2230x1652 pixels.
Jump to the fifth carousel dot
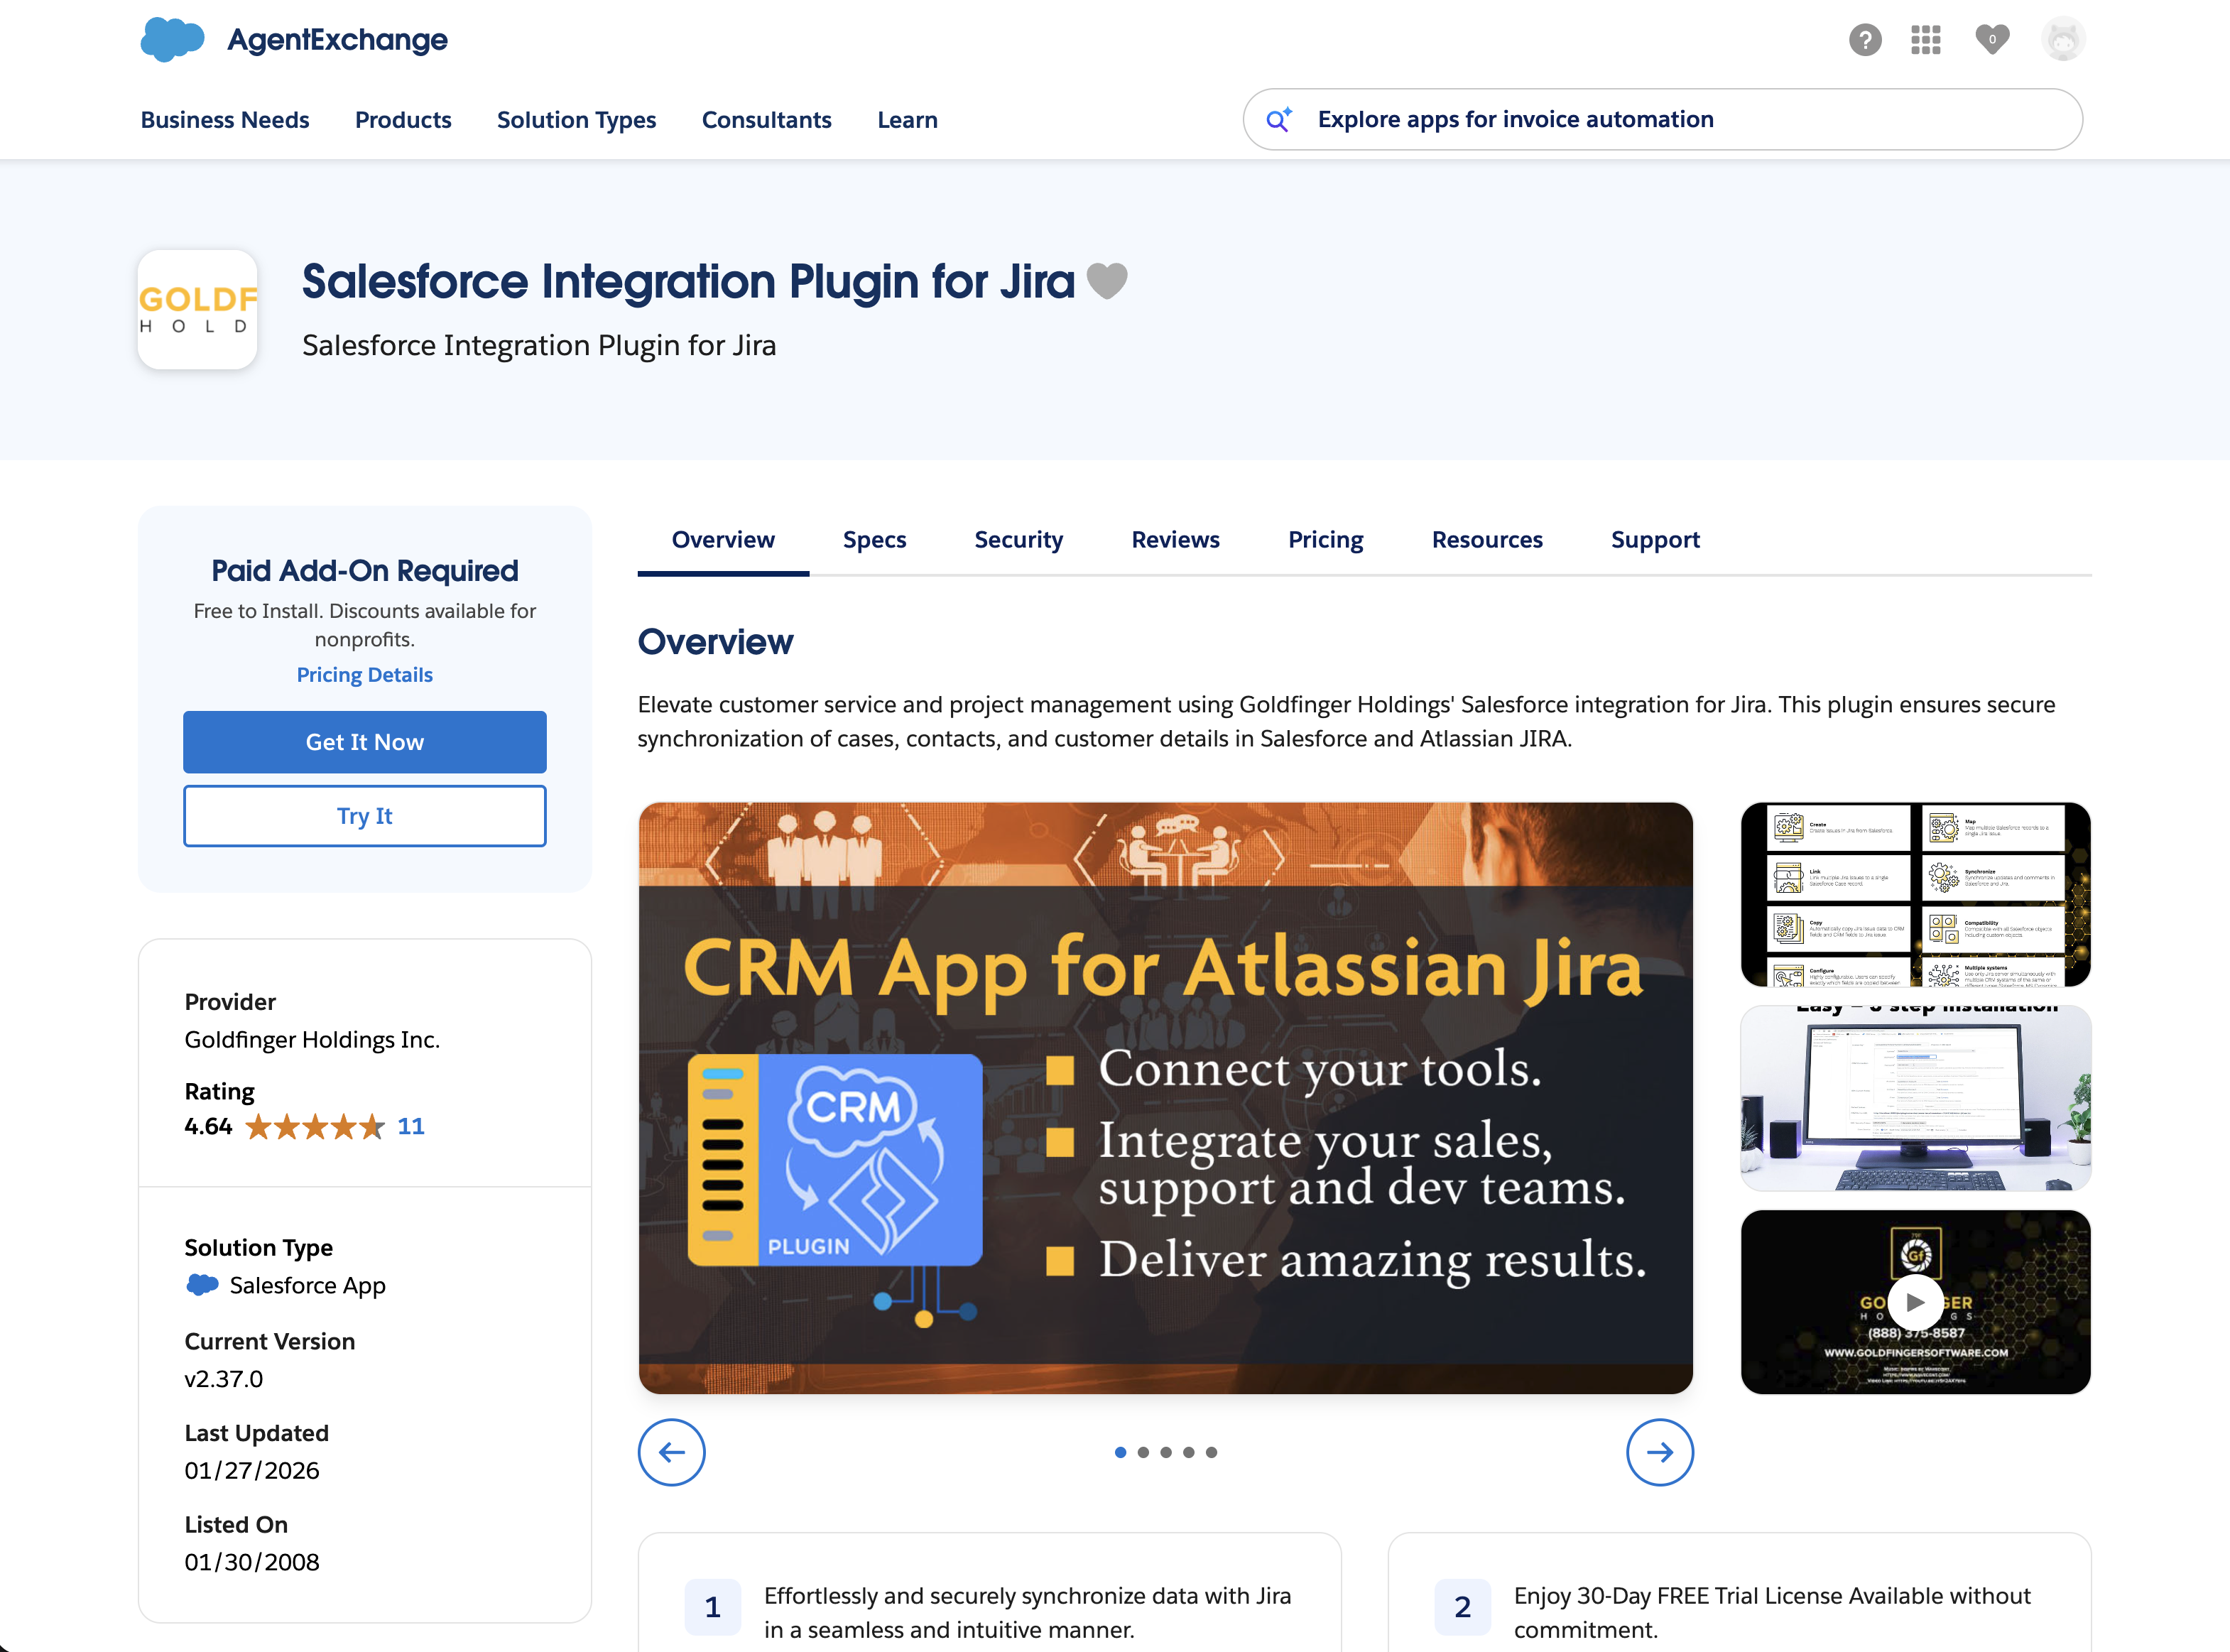(x=1211, y=1452)
